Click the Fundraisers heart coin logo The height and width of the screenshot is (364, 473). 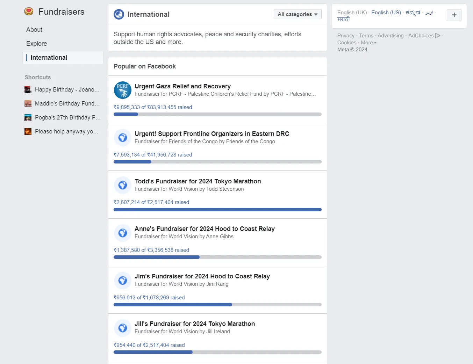29,12
